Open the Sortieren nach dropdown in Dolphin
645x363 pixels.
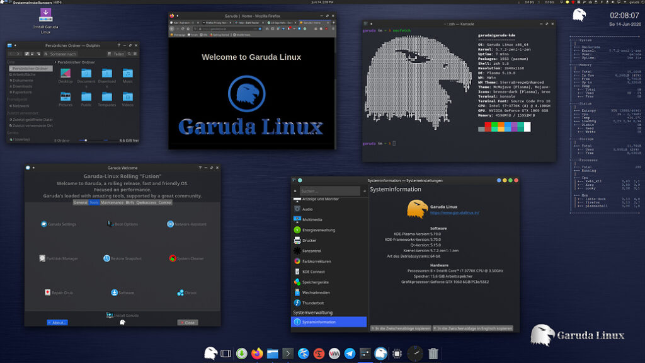point(62,54)
